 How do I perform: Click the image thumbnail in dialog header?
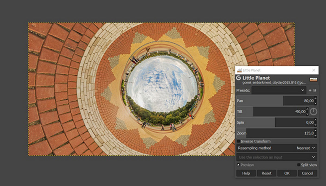(x=314, y=79)
